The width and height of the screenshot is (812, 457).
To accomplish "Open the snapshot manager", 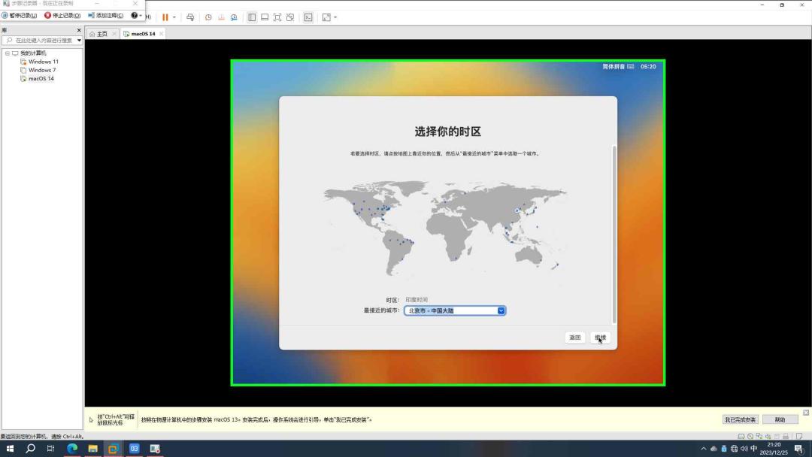I will point(234,17).
